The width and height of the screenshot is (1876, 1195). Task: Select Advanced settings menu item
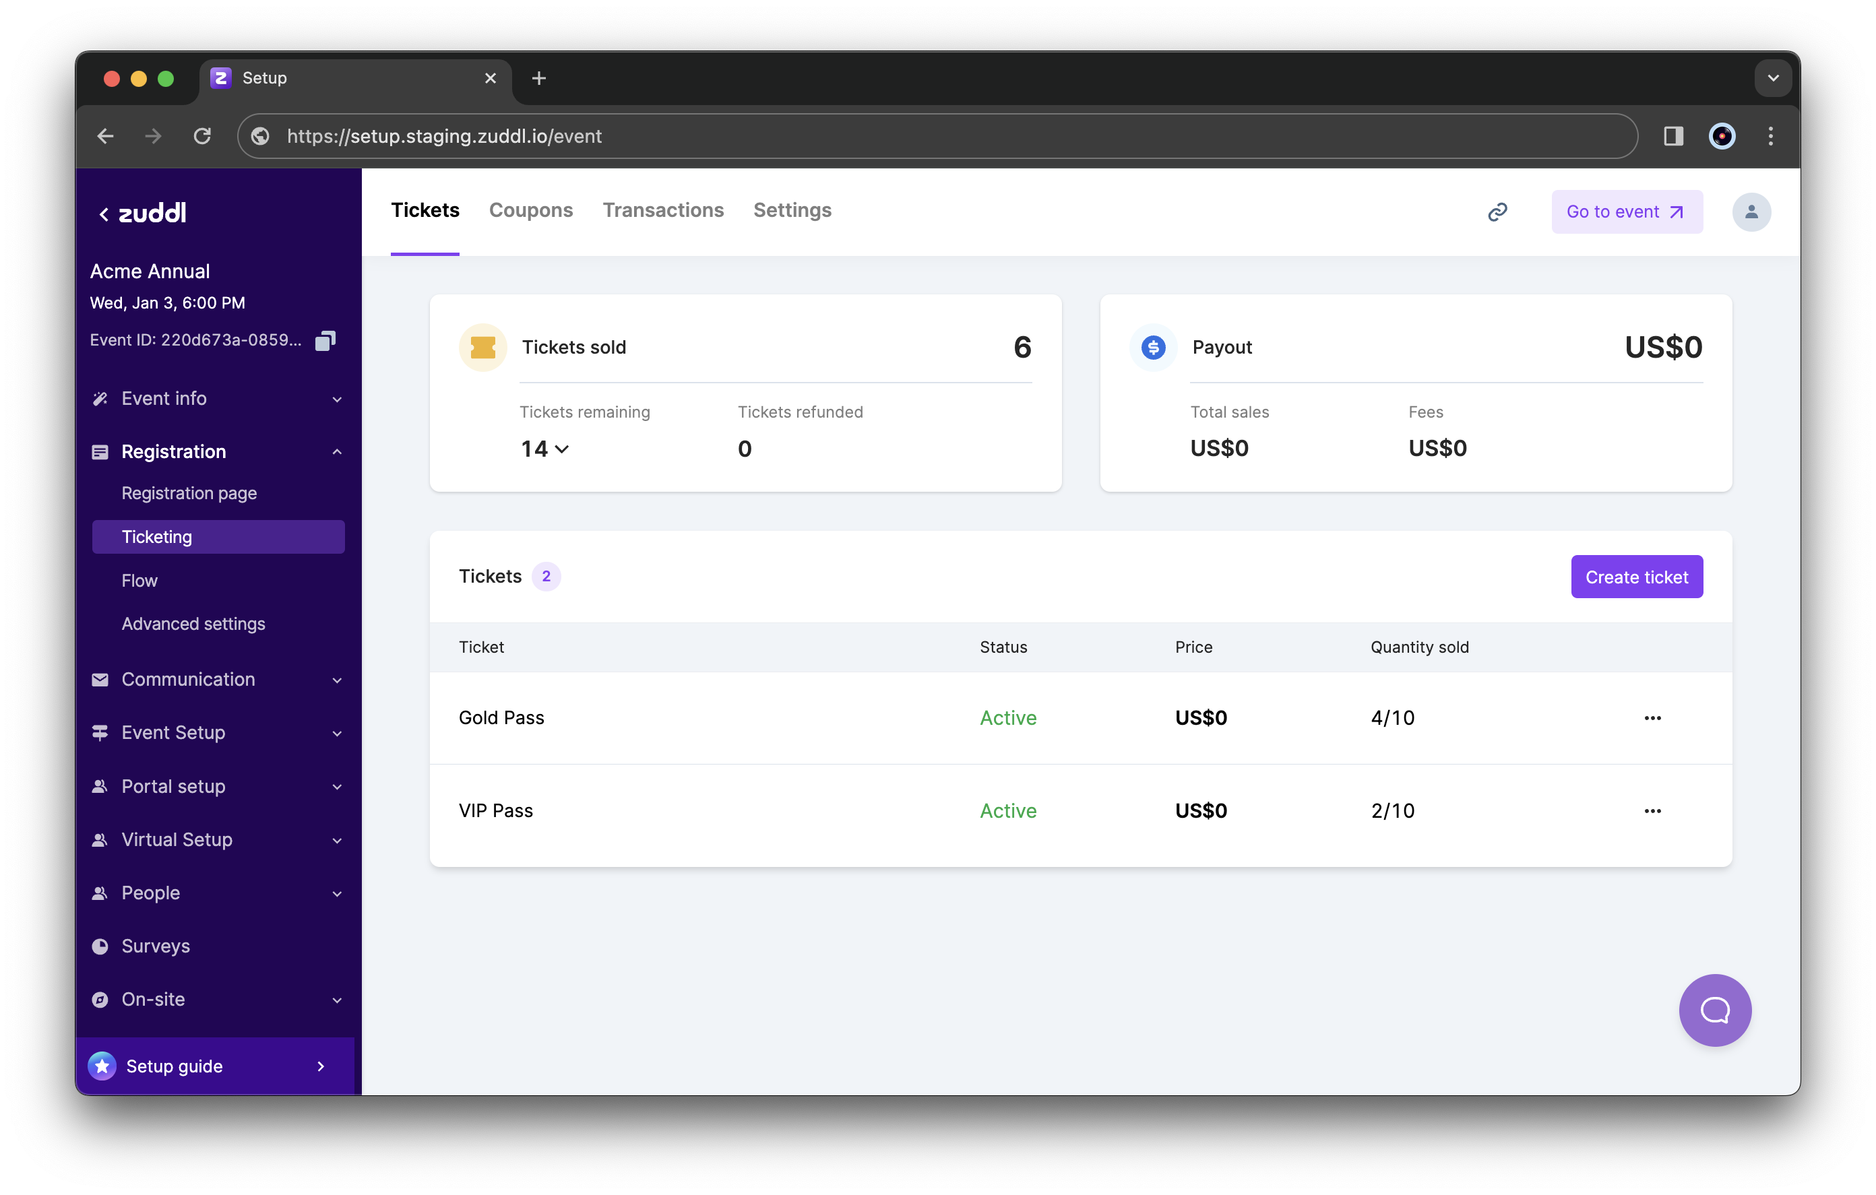click(x=193, y=622)
